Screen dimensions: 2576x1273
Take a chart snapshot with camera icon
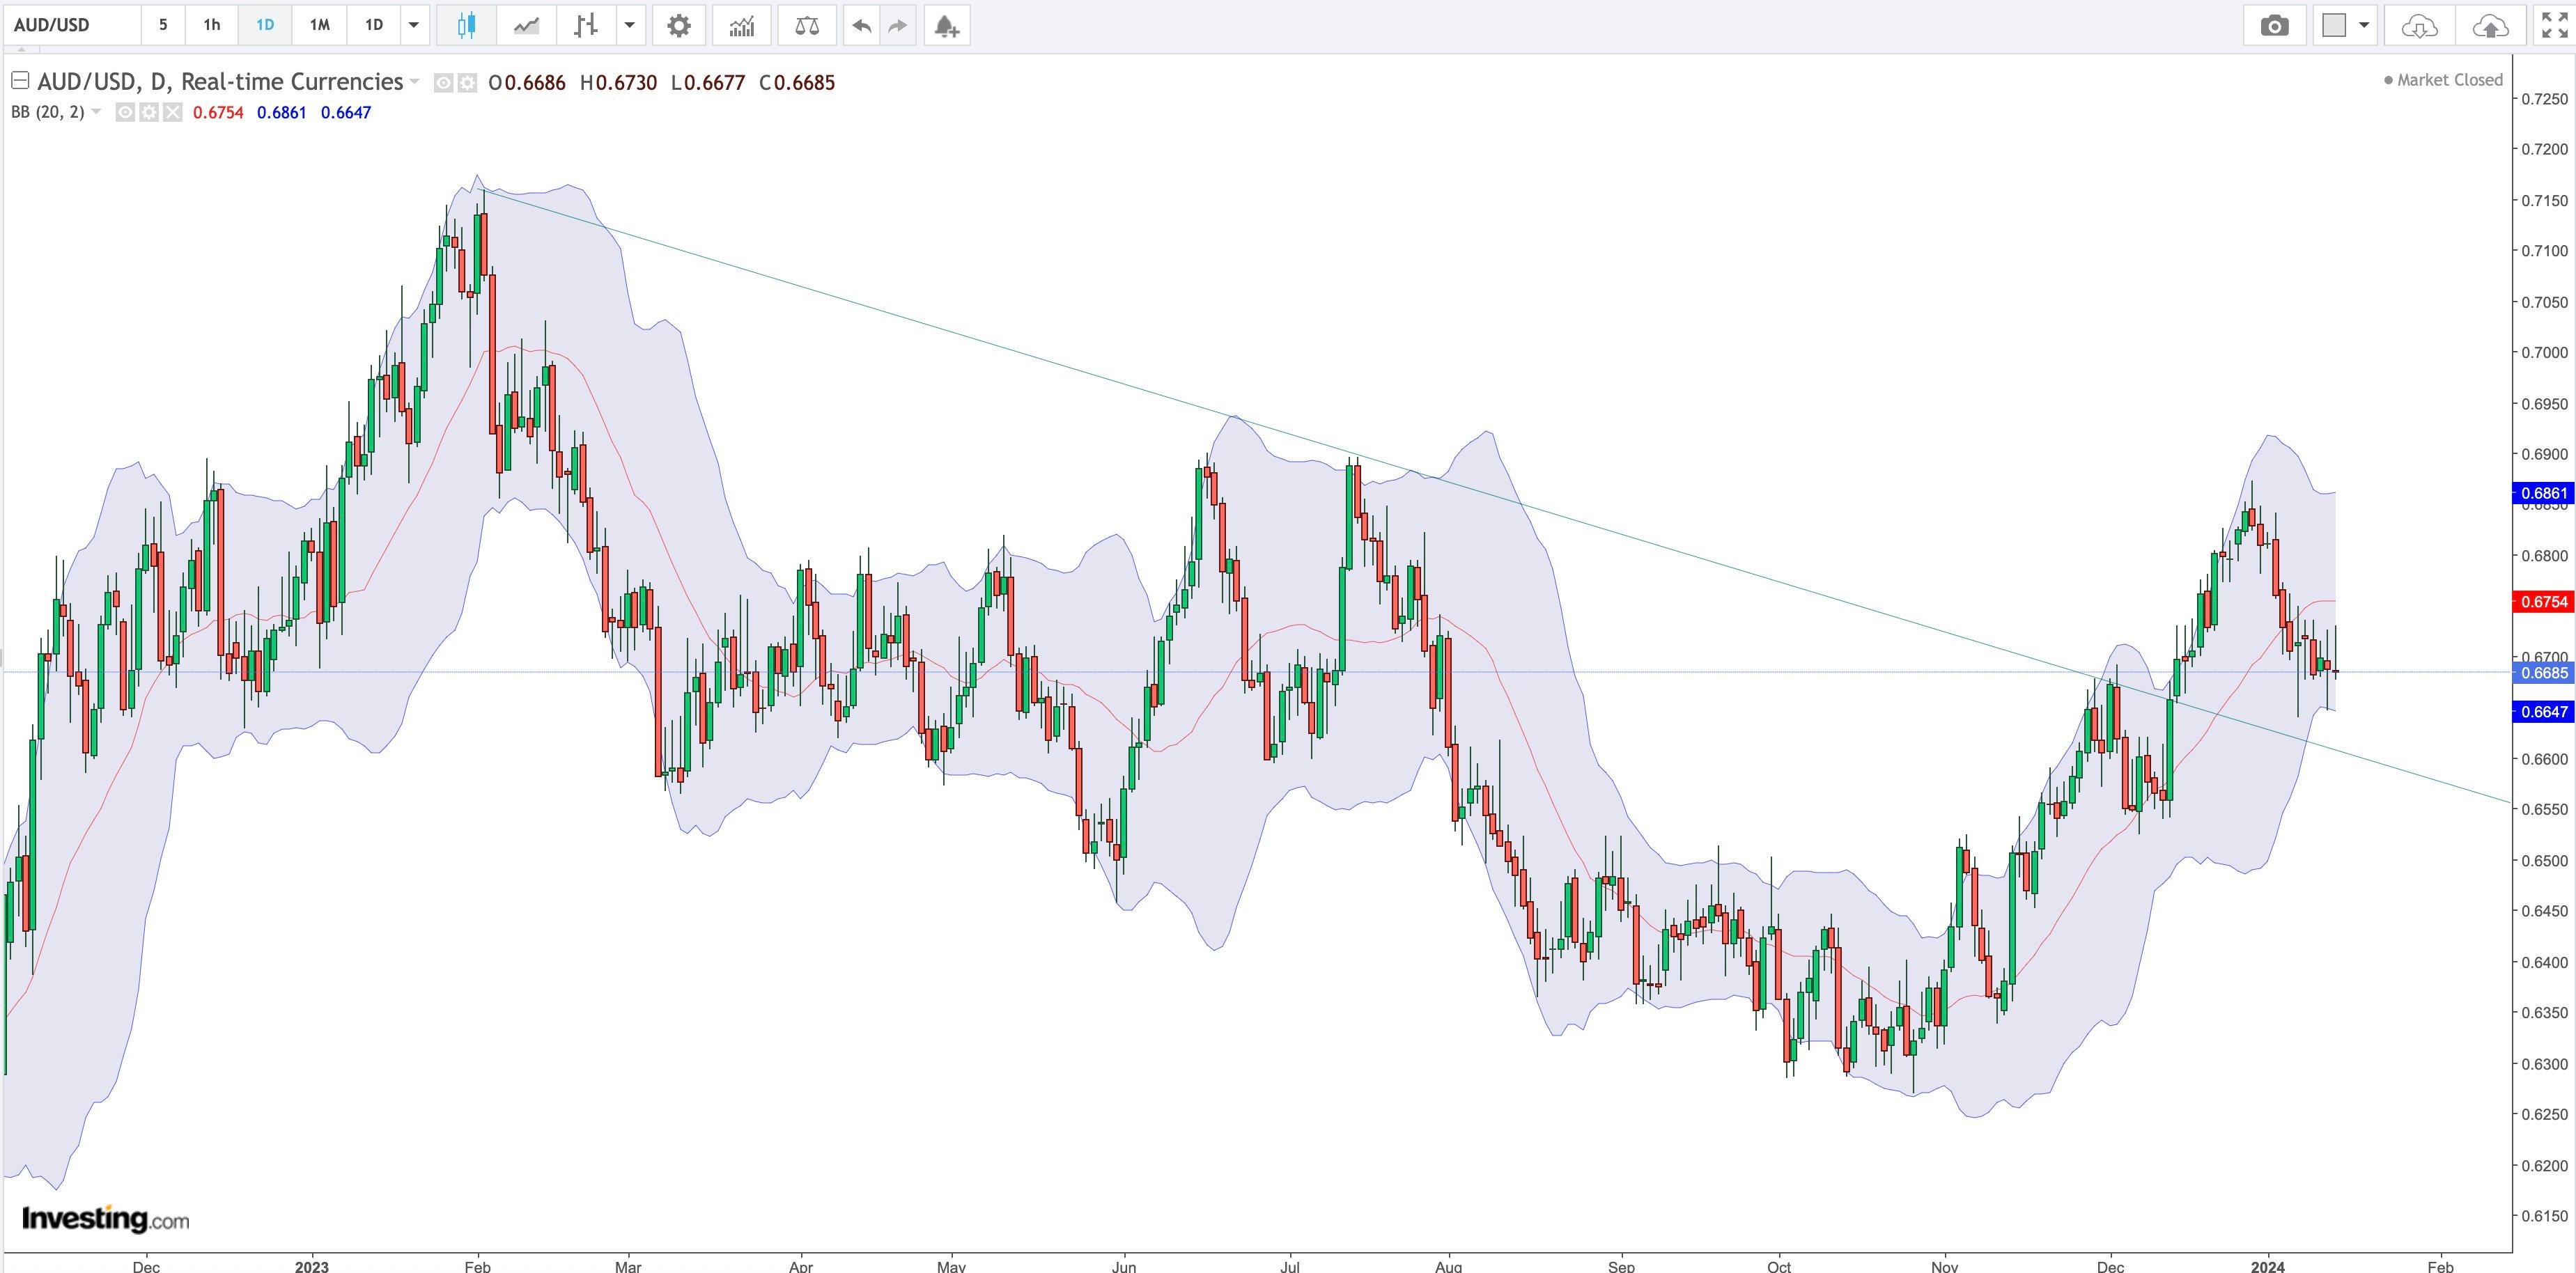tap(2274, 25)
